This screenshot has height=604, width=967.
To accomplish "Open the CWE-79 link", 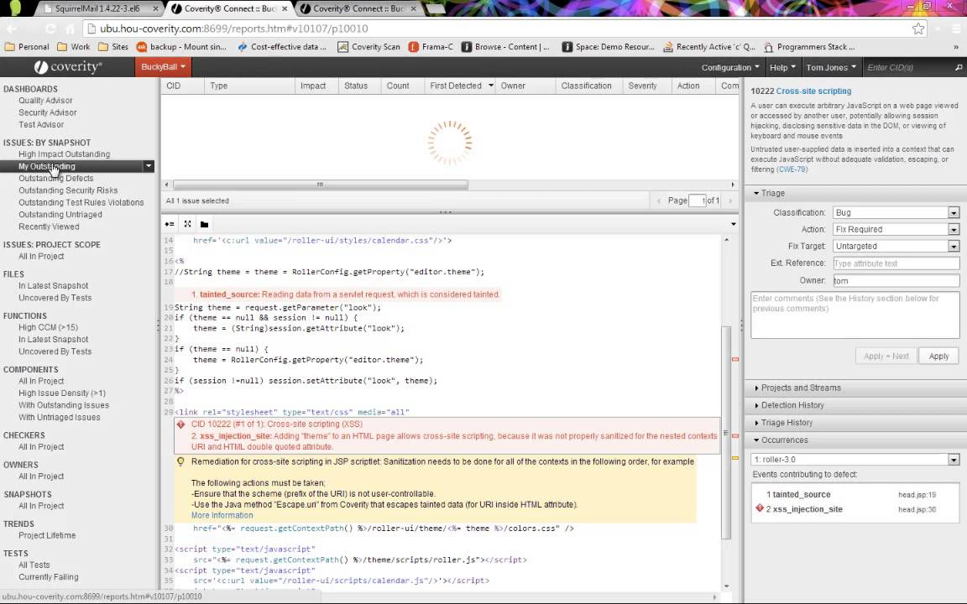I will point(792,169).
